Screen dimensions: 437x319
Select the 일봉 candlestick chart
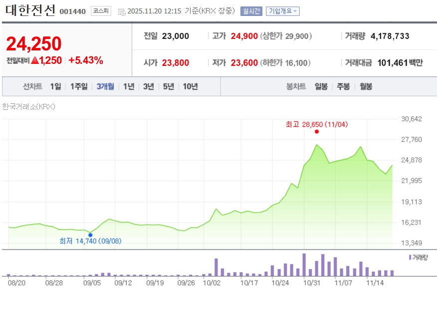pyautogui.click(x=321, y=86)
